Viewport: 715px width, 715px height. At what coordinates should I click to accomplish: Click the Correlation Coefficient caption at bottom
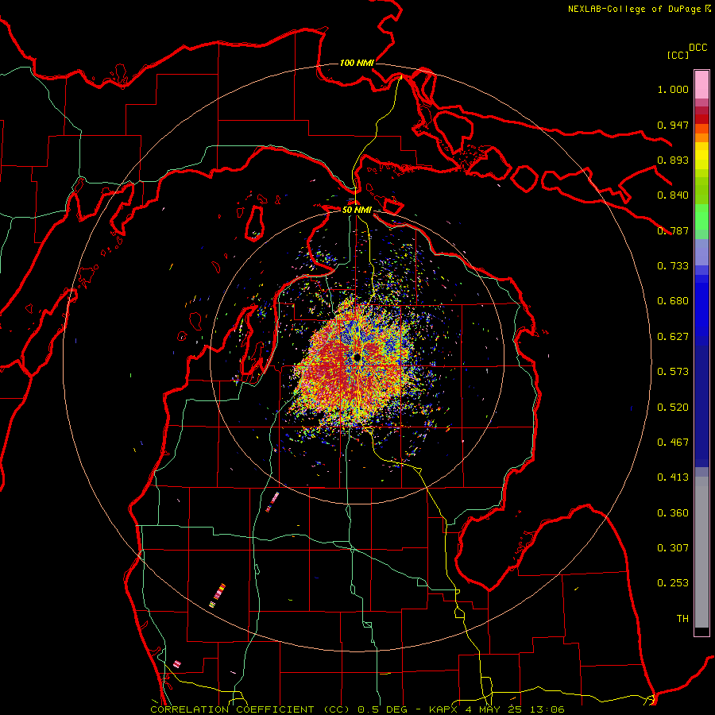coord(357,709)
